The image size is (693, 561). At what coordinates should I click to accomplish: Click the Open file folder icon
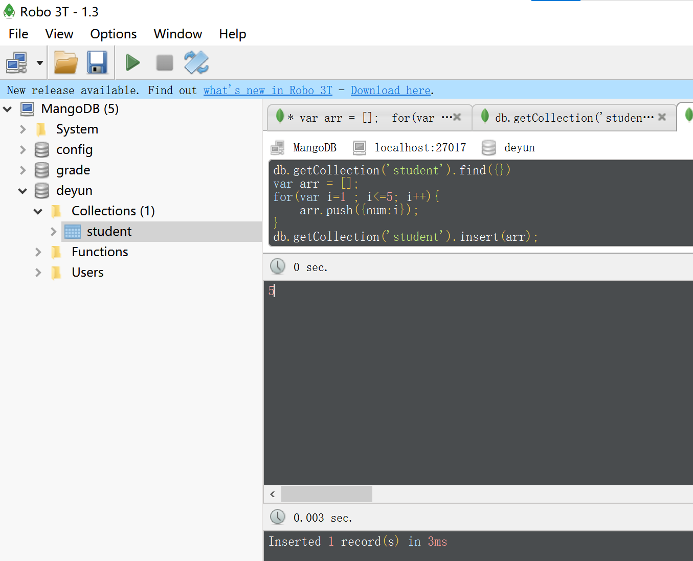click(x=66, y=63)
